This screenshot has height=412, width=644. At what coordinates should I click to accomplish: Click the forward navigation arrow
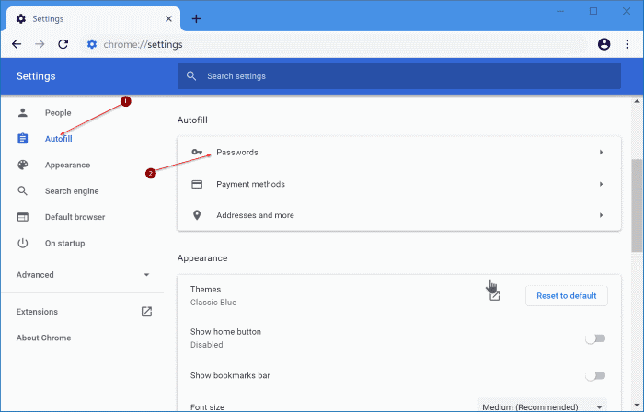[x=40, y=44]
